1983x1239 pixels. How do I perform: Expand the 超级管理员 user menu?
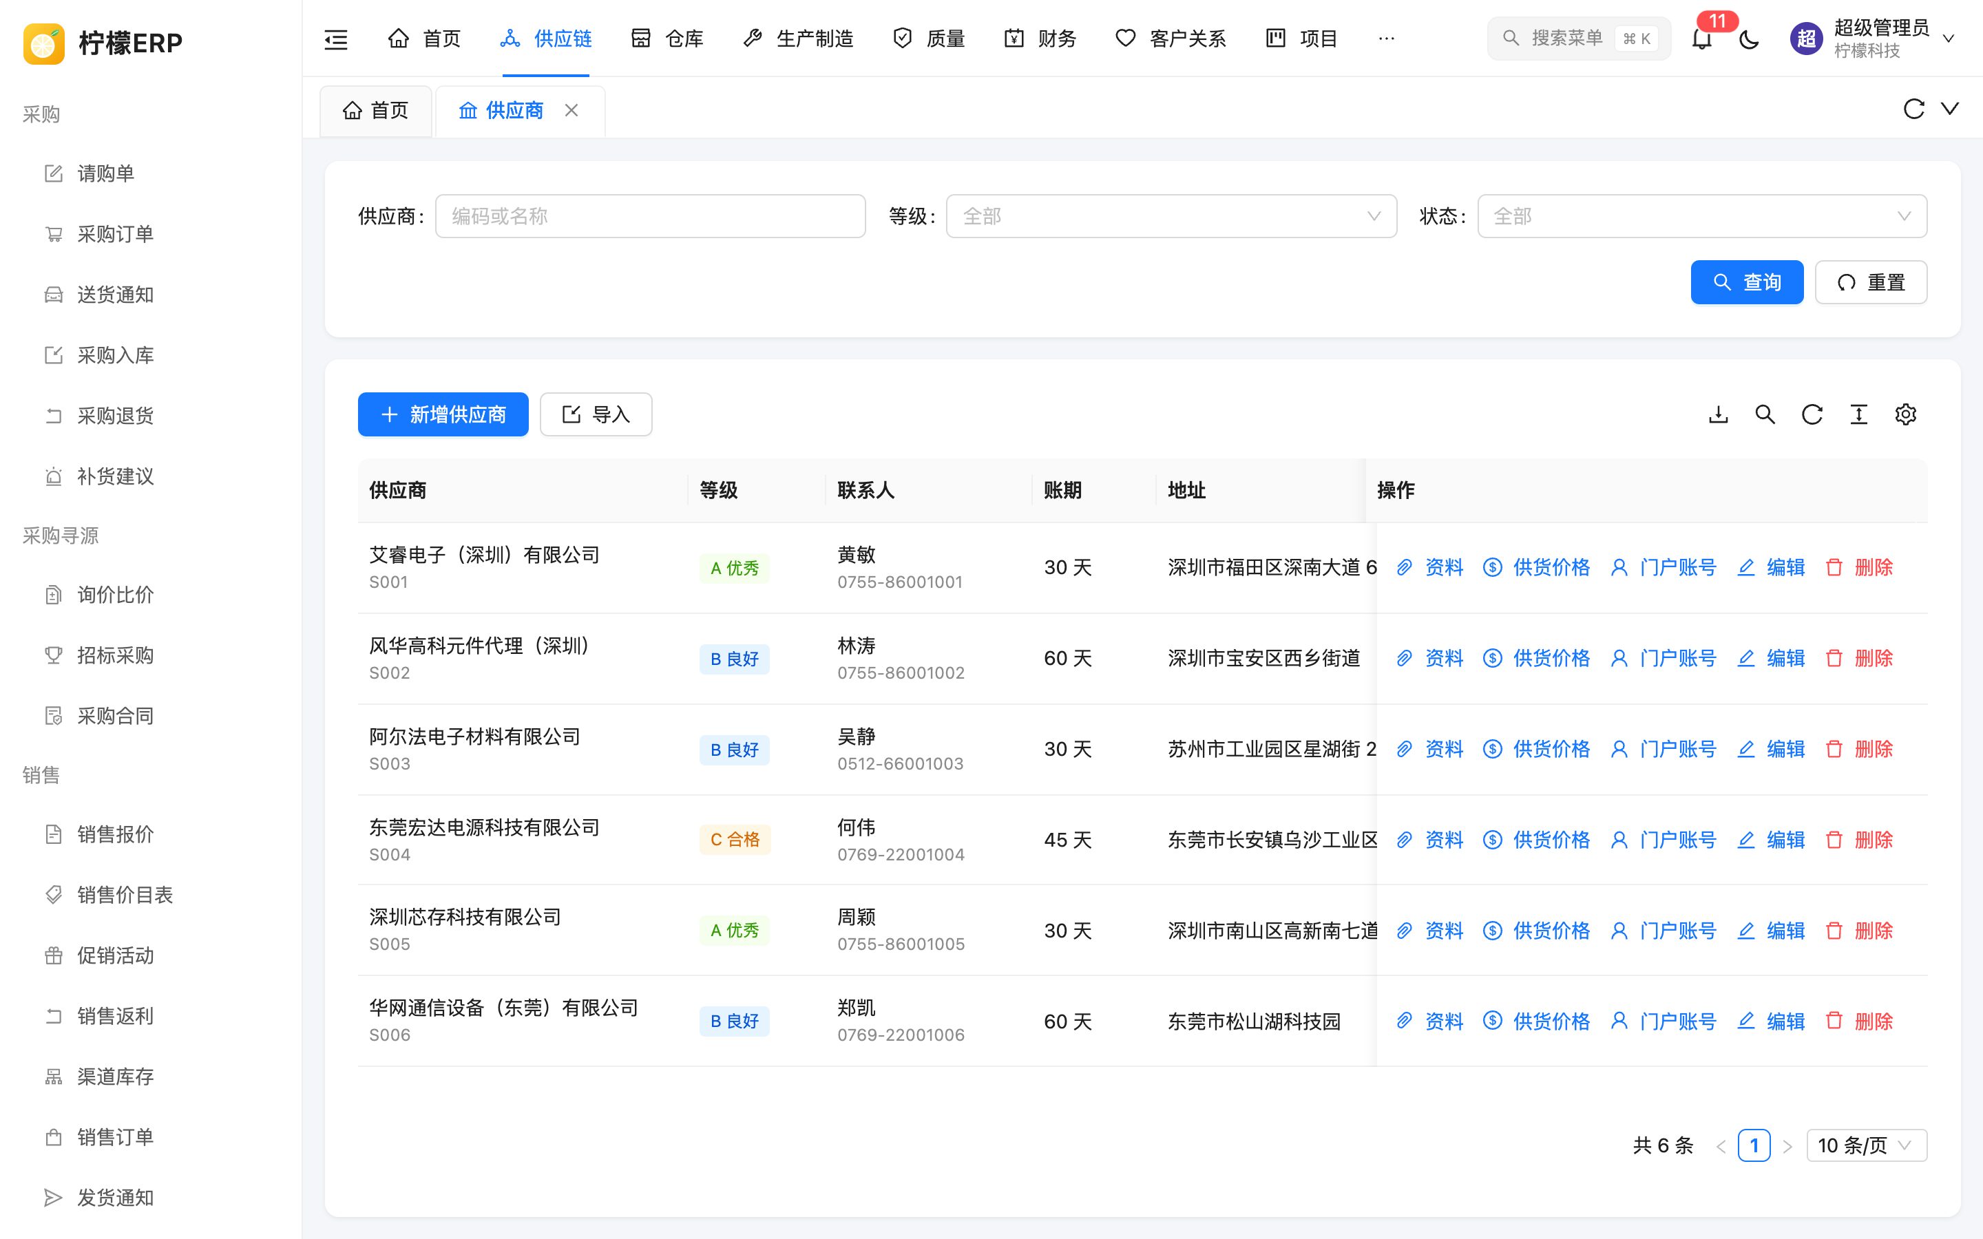pyautogui.click(x=1874, y=39)
